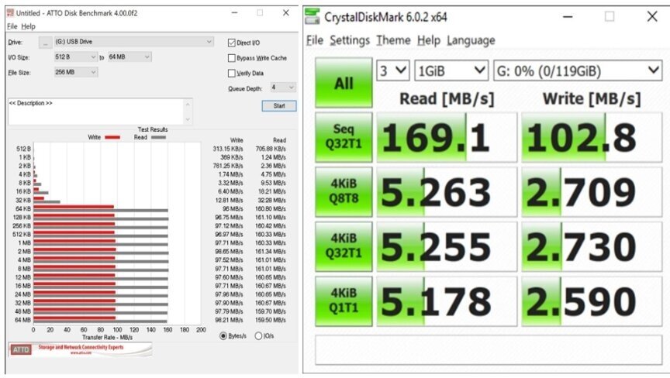Open CrystalDiskMark Language menu
670x378 pixels.
pyautogui.click(x=471, y=40)
